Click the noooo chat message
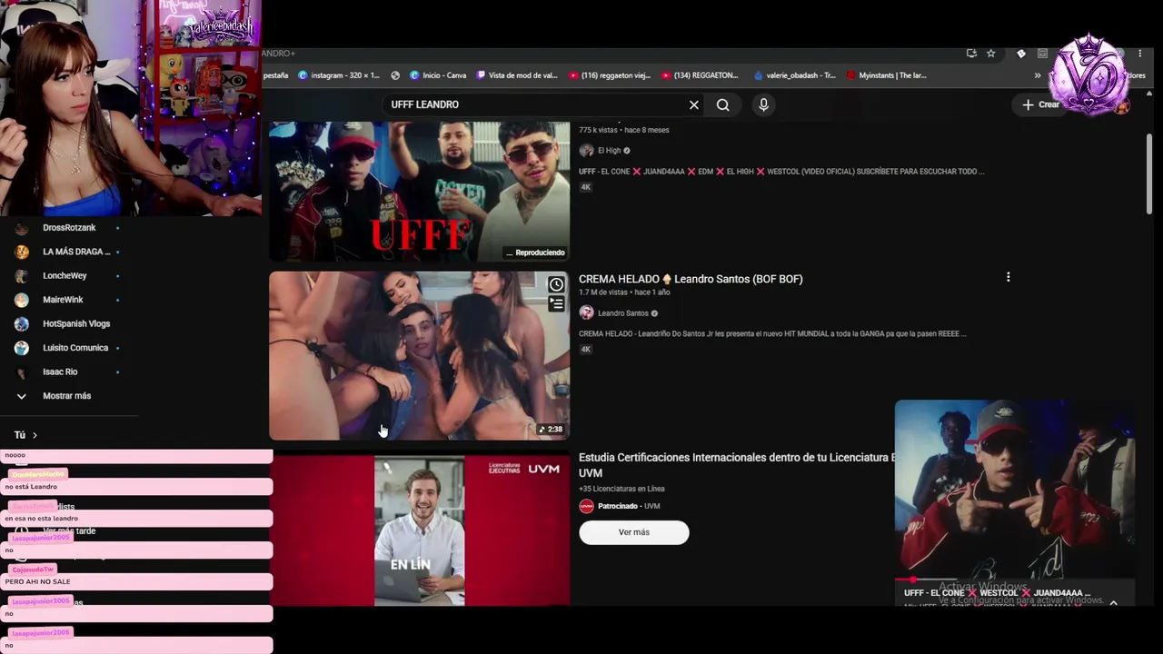 click(x=15, y=455)
